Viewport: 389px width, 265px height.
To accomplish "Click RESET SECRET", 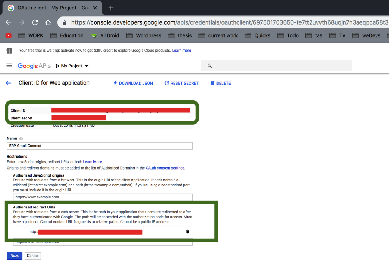I will [x=182, y=83].
